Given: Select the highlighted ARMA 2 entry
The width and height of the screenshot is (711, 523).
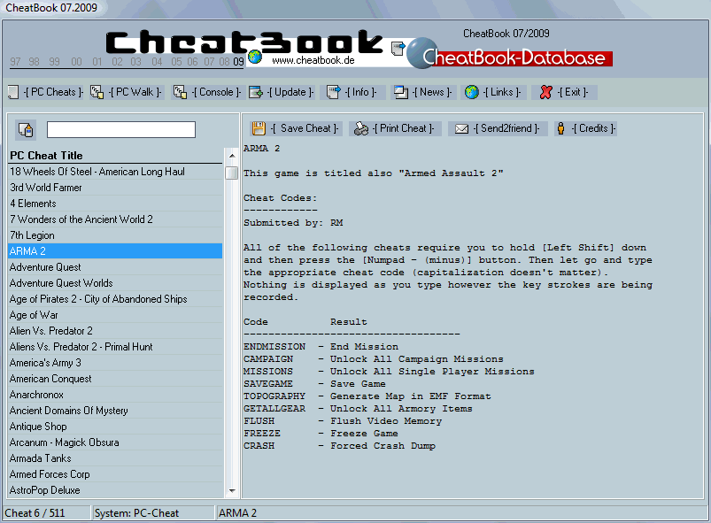Looking at the screenshot, I should [116, 251].
